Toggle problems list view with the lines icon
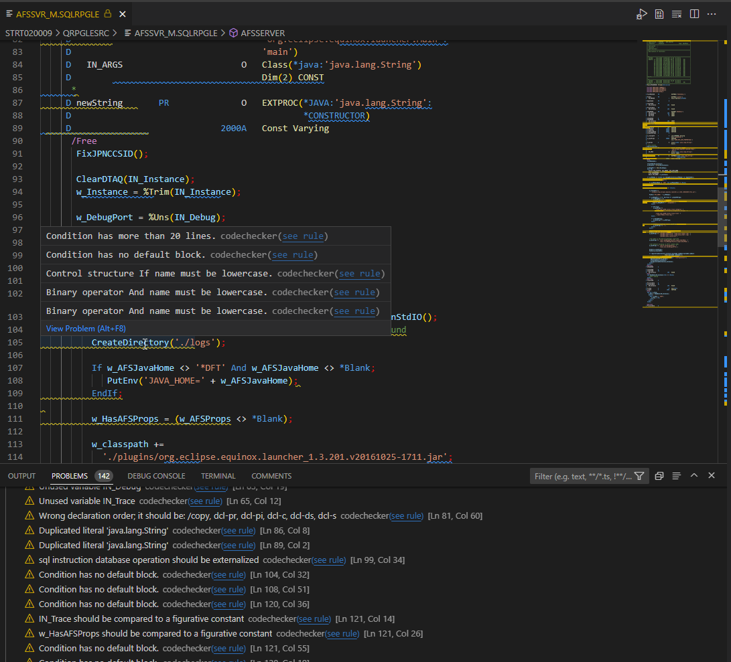The width and height of the screenshot is (731, 662). coord(677,475)
